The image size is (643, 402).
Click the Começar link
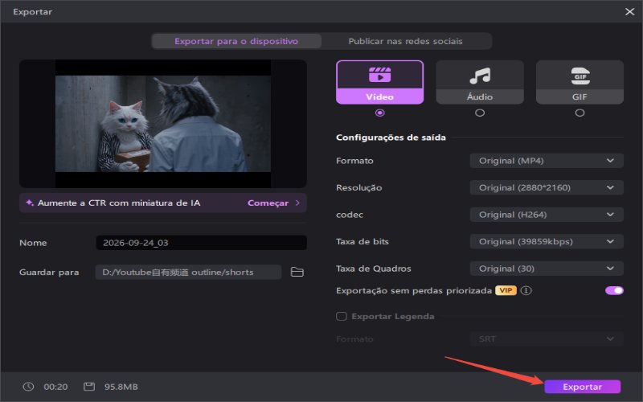[x=268, y=203]
